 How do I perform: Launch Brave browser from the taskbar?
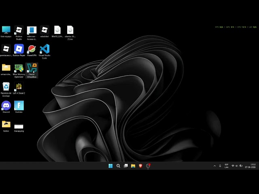tap(140, 166)
